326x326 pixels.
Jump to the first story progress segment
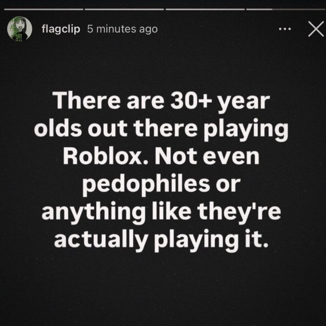[x=44, y=10]
